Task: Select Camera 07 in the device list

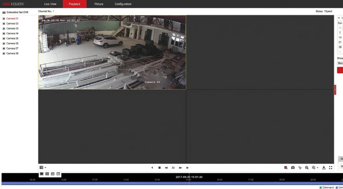Action: [12, 48]
